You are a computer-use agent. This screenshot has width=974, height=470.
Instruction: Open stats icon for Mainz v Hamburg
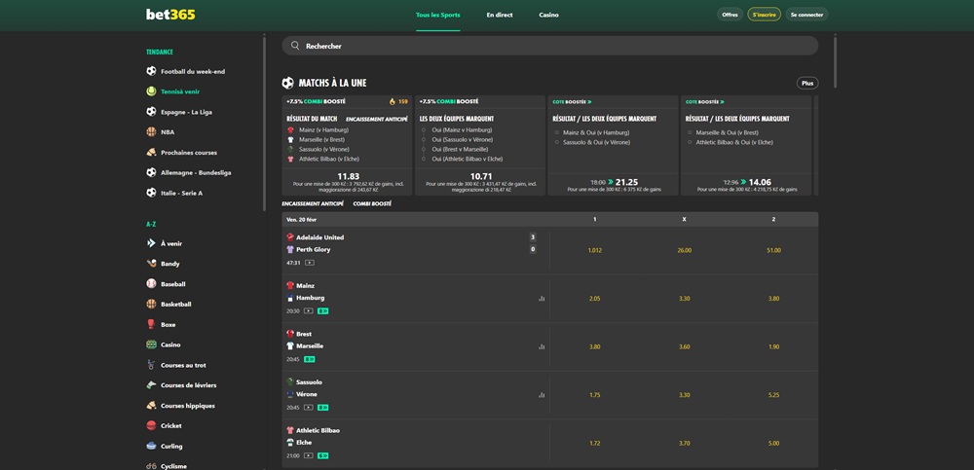point(542,299)
